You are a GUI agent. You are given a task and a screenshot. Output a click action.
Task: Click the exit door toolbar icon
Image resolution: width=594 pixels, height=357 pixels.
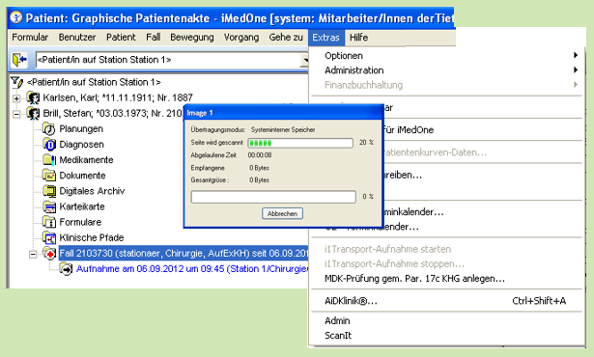tap(19, 60)
